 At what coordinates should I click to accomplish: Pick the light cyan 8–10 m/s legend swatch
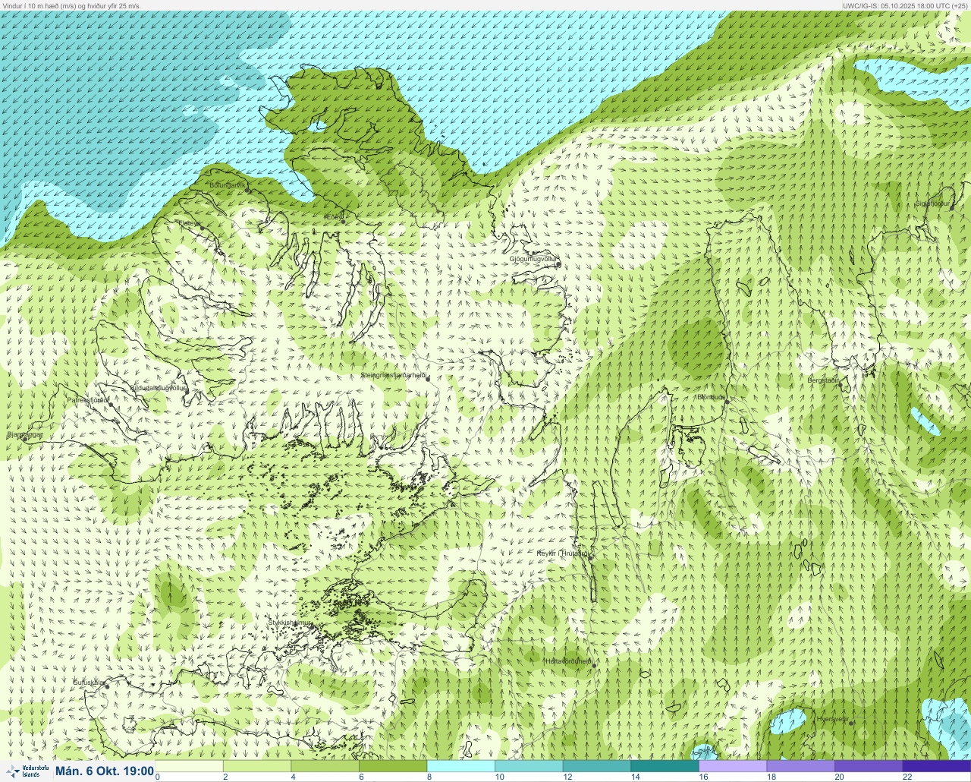point(461,766)
